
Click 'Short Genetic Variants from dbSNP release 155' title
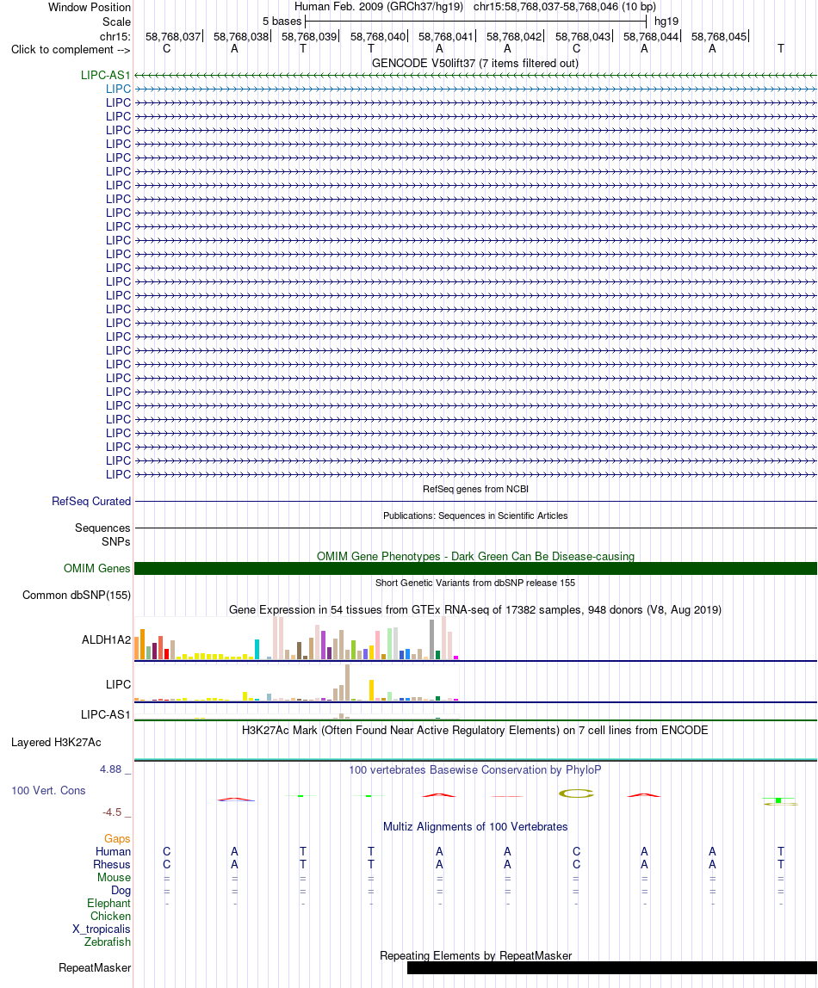tap(475, 583)
